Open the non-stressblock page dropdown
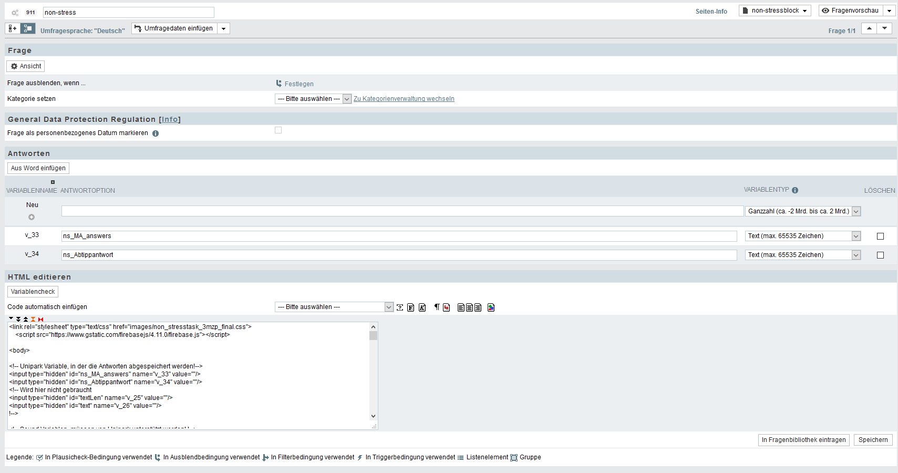Image resolution: width=898 pixels, height=473 pixels. coord(775,11)
